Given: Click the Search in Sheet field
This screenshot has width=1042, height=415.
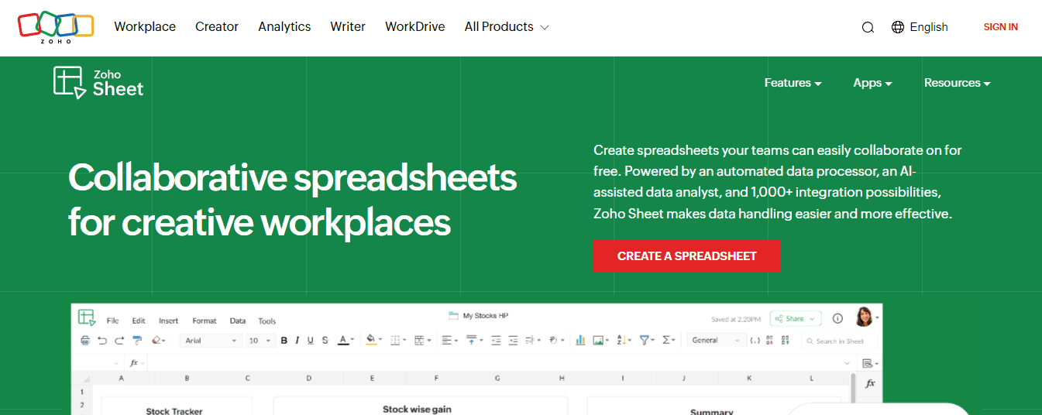Looking at the screenshot, I should [840, 341].
